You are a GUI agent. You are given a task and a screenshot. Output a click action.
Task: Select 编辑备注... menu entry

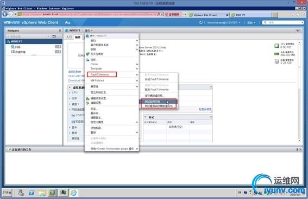(112, 117)
